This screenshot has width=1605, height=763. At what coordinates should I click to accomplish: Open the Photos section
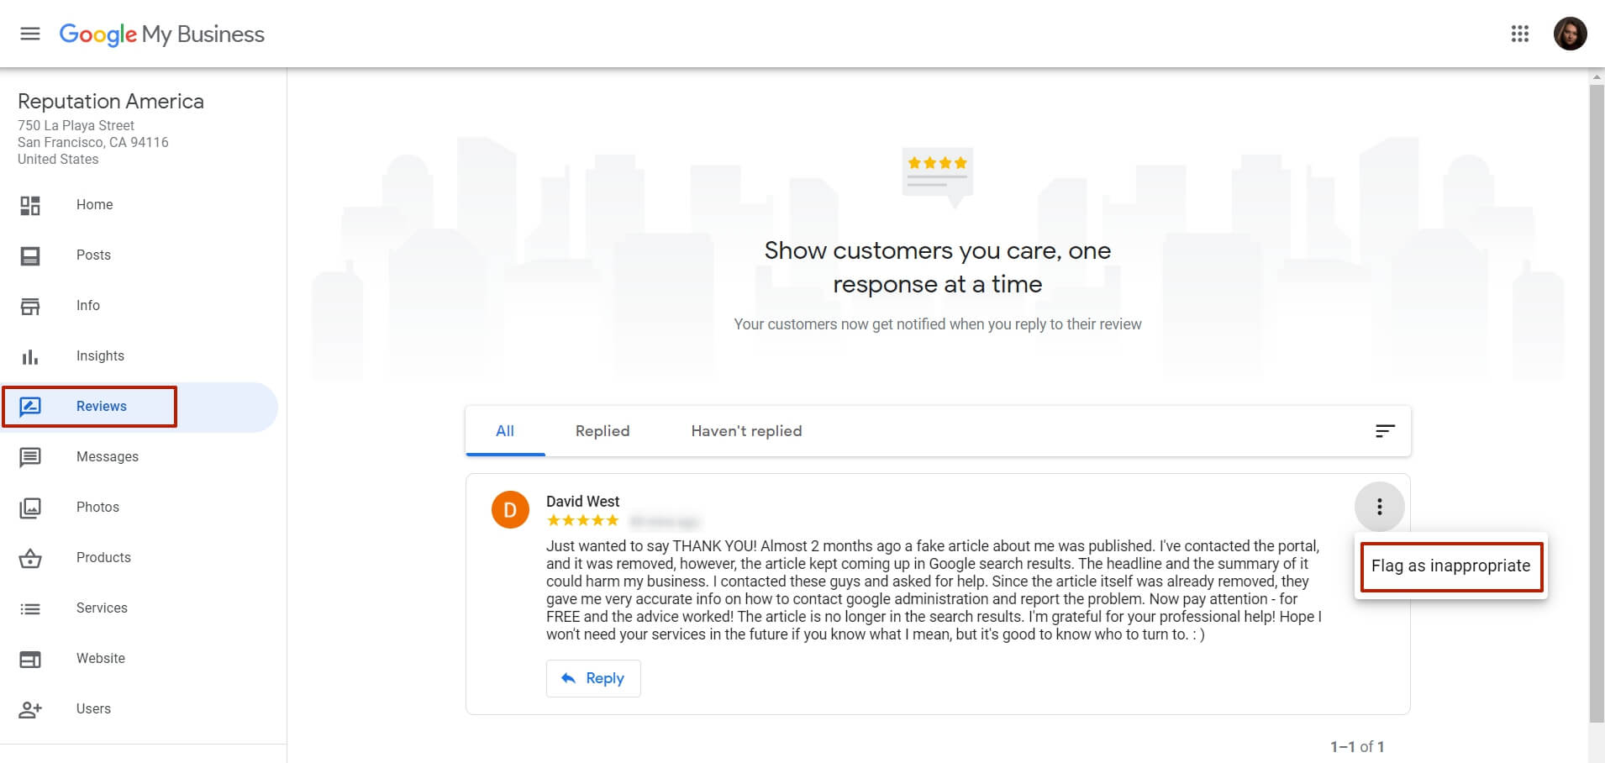tap(139, 508)
